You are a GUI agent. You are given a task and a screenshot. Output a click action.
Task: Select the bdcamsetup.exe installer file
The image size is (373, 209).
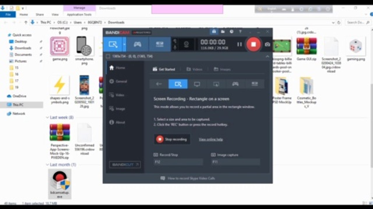(x=60, y=184)
